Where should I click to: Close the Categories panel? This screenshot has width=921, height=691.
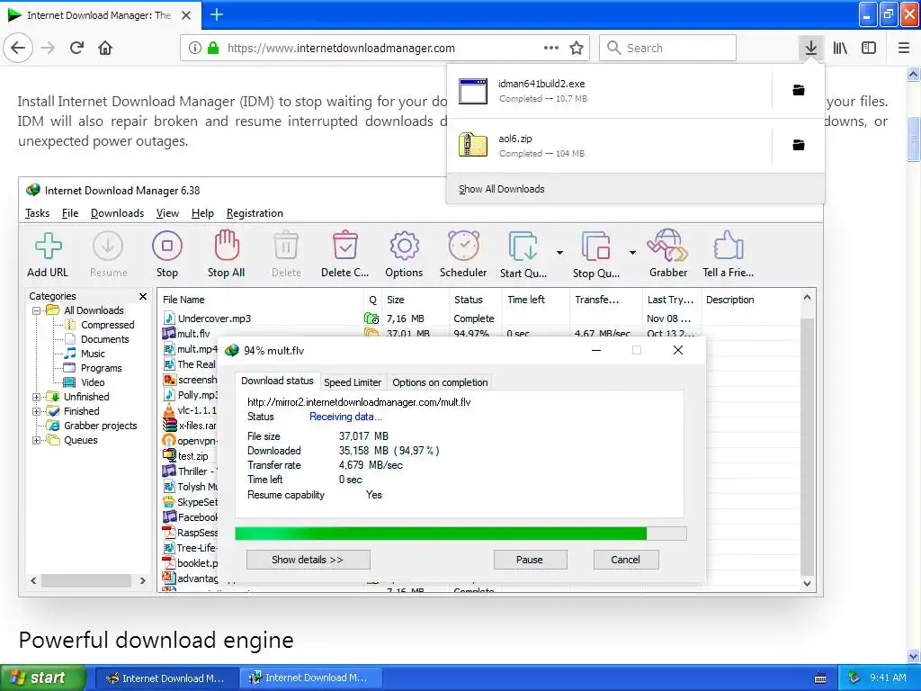(143, 296)
